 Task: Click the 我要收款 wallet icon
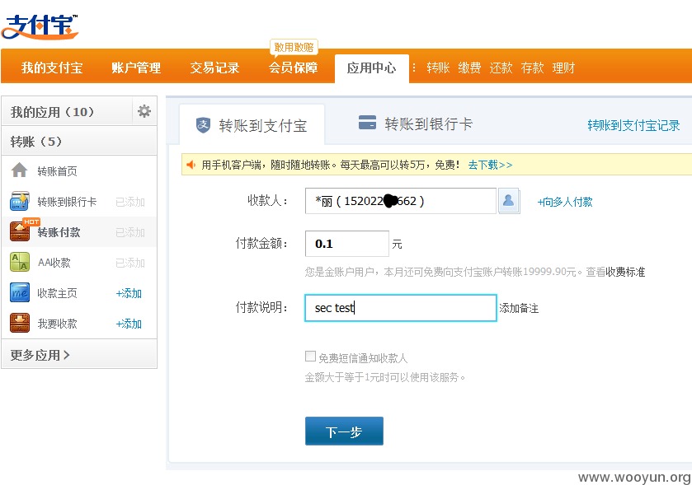(20, 323)
